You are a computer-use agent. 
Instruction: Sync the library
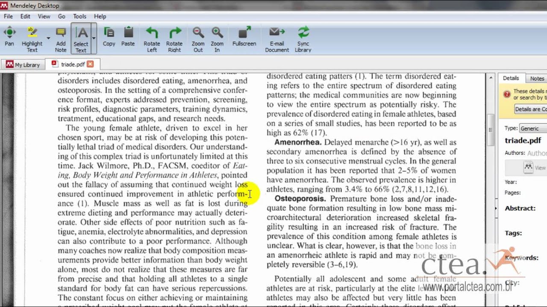tap(303, 39)
